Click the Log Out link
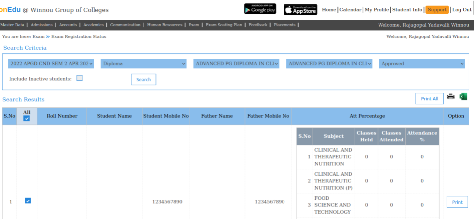Viewport: 474px width, 219px height. pyautogui.click(x=462, y=10)
